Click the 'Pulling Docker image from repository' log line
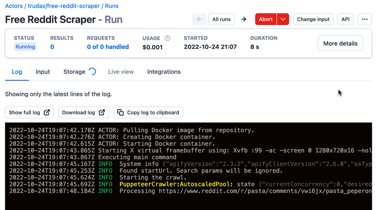 [x=132, y=130]
